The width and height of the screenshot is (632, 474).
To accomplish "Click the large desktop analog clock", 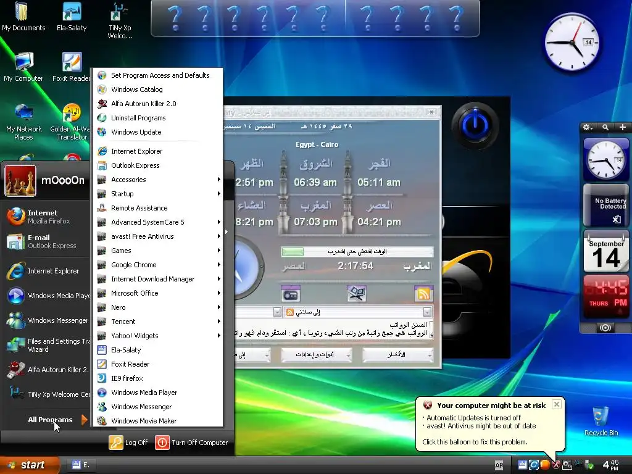I will (572, 42).
